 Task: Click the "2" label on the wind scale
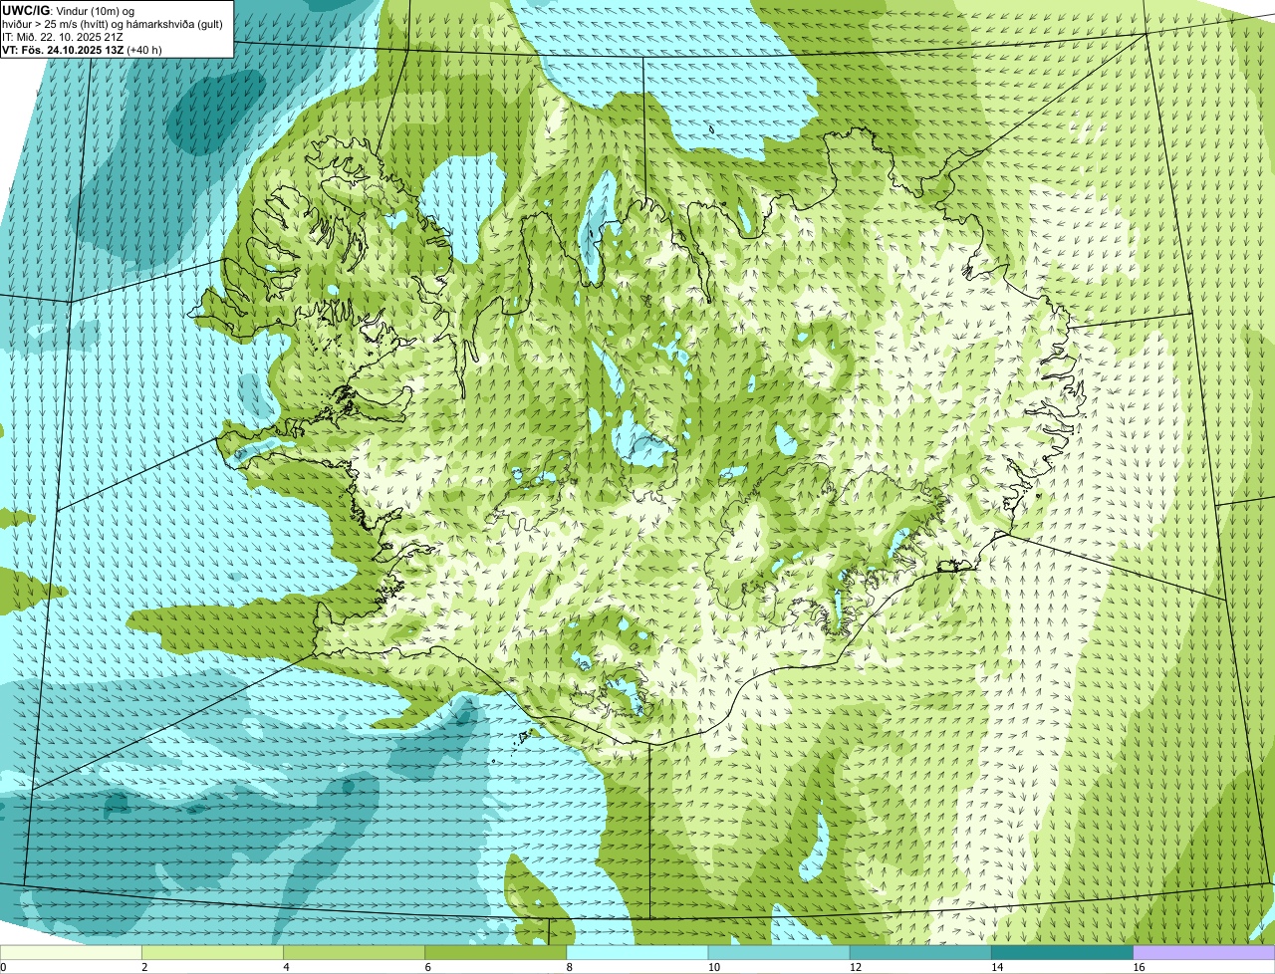click(x=144, y=967)
